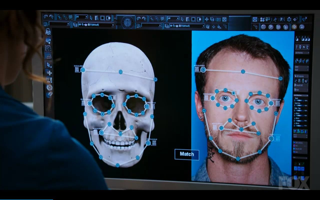Select 'Bevel' entry in right panel

[297, 89]
